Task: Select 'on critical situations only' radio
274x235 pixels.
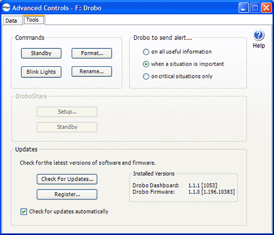Action: [146, 76]
